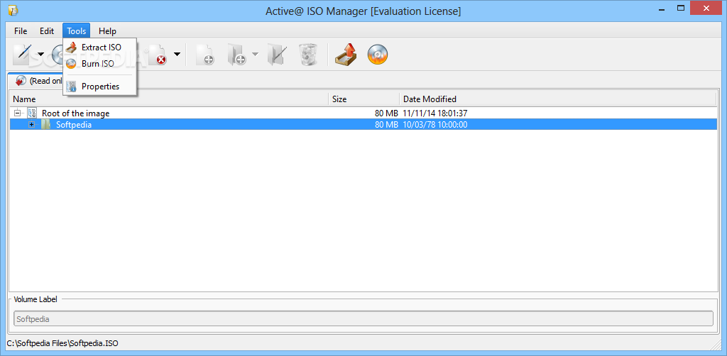The width and height of the screenshot is (727, 356).
Task: Click the Volume Label input field
Action: pos(363,318)
